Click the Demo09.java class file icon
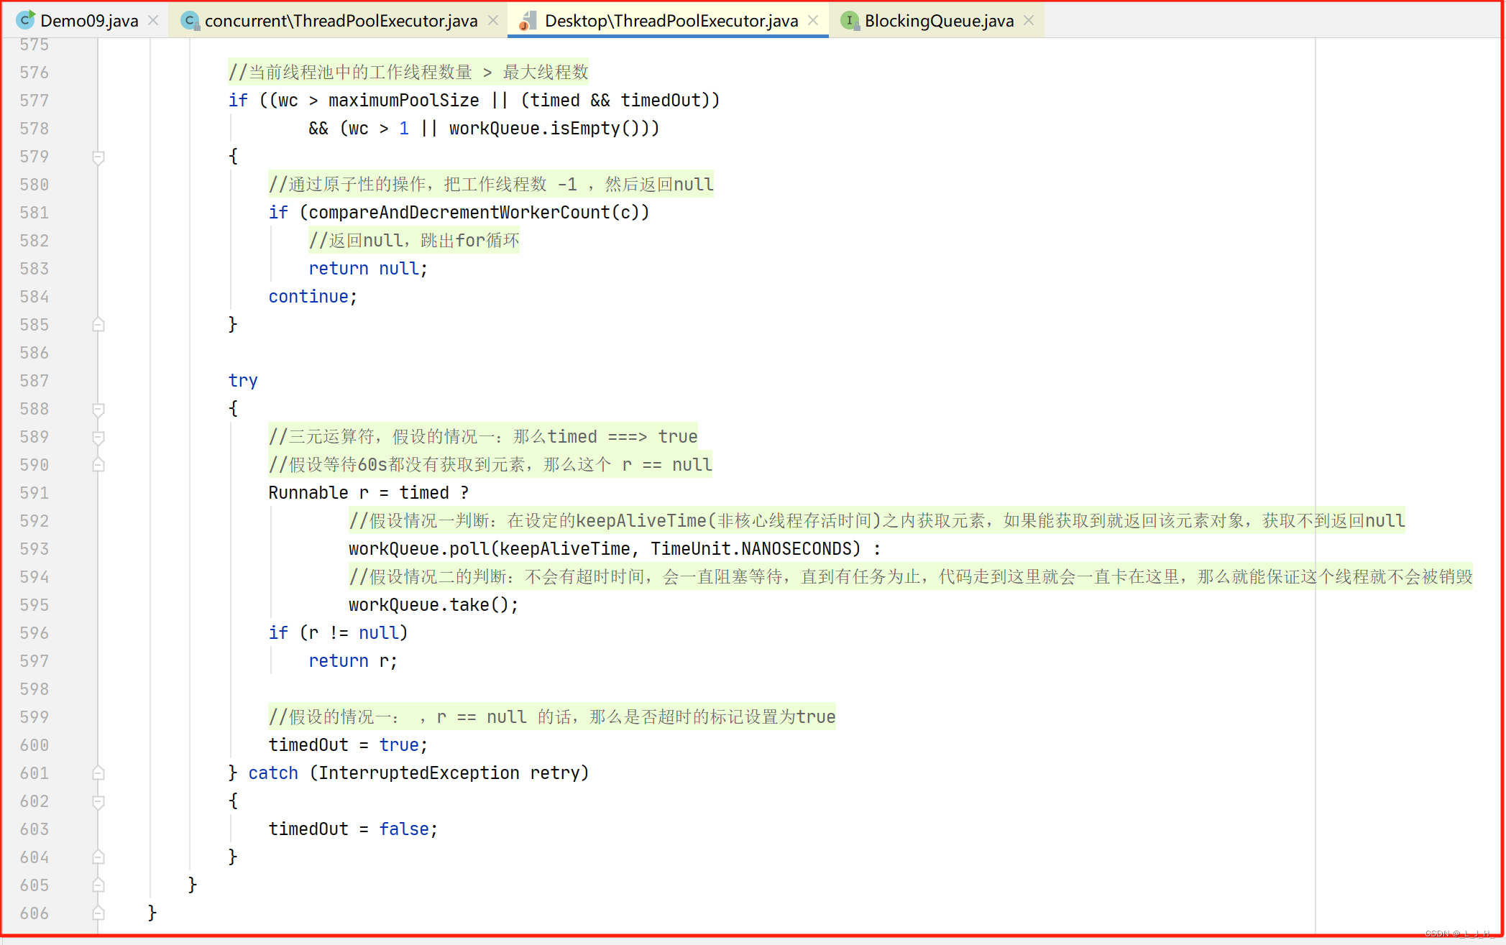This screenshot has width=1506, height=945. click(x=25, y=20)
